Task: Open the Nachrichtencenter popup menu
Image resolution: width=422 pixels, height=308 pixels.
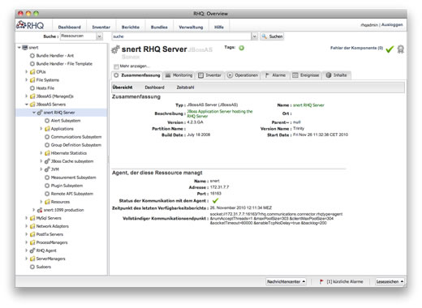Action: [286, 281]
